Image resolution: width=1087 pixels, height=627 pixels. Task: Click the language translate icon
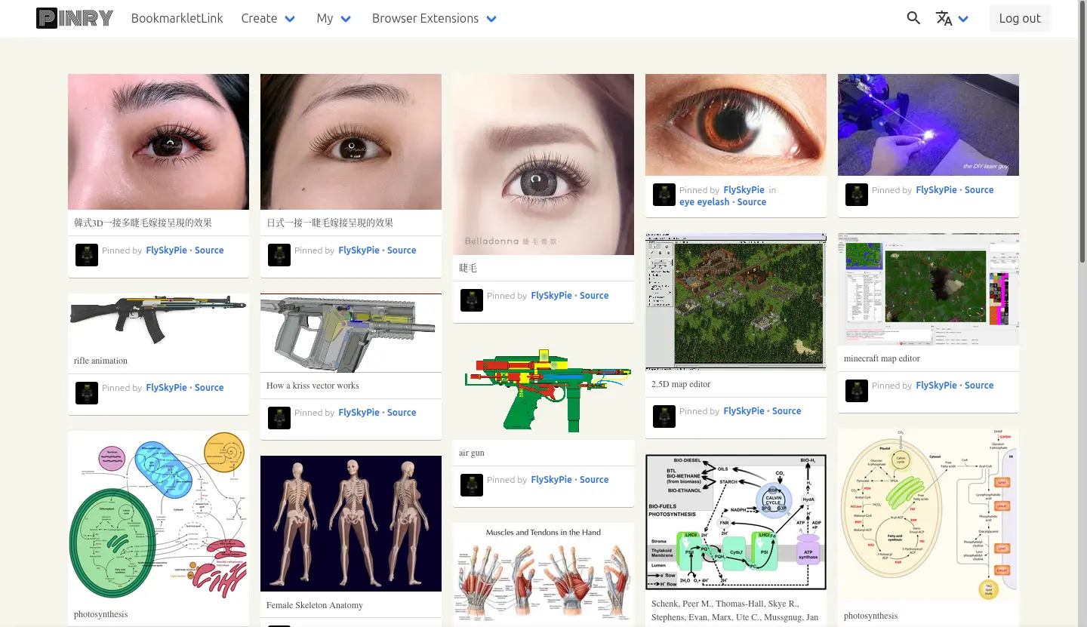pos(944,18)
